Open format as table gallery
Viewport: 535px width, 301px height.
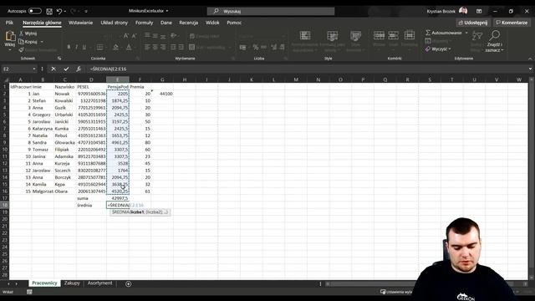[333, 41]
